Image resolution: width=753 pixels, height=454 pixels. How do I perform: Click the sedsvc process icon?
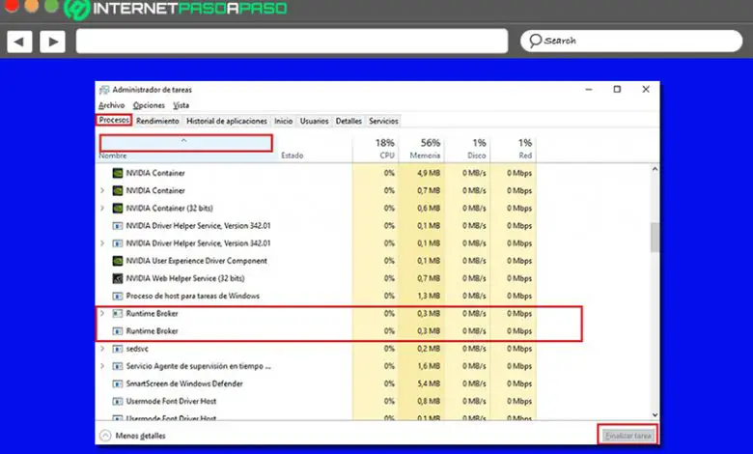pos(118,349)
